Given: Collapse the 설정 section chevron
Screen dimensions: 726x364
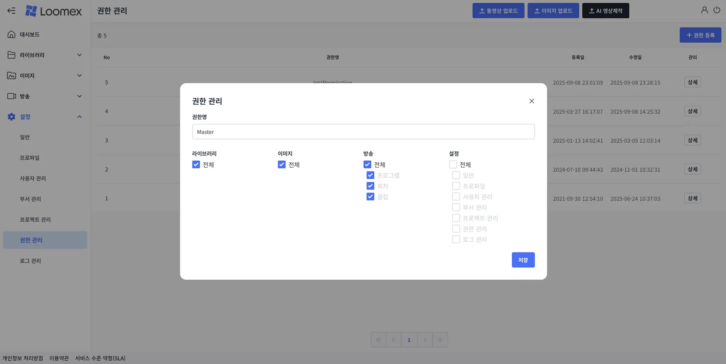Looking at the screenshot, I should click(x=79, y=117).
